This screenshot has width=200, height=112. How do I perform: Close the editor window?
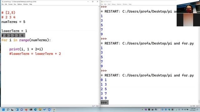(97, 2)
